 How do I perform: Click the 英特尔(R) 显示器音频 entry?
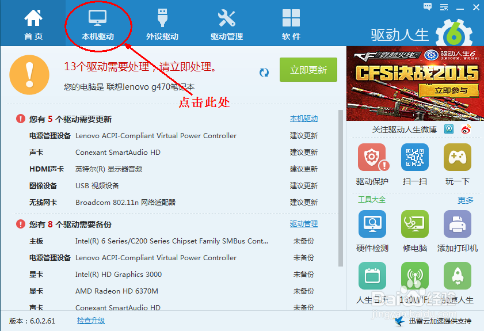click(109, 169)
